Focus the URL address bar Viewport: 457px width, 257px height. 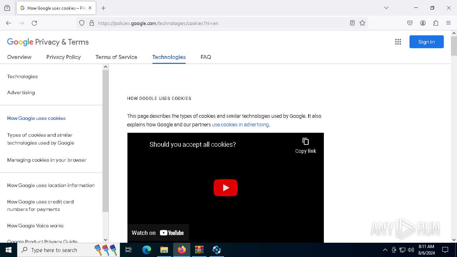click(x=221, y=23)
